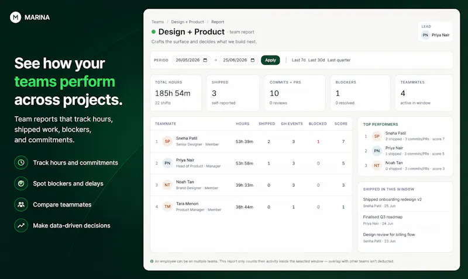Open calendar picker on 25/06/2026 end date

253,60
